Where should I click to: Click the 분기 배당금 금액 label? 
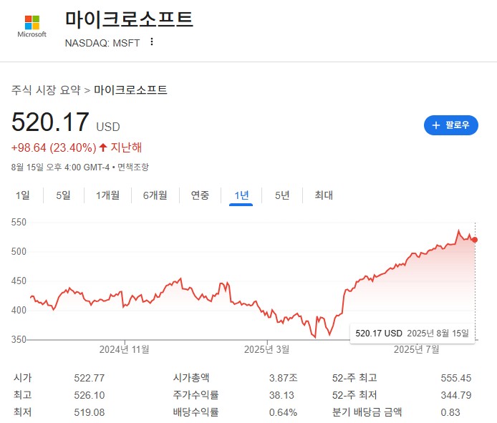point(367,412)
